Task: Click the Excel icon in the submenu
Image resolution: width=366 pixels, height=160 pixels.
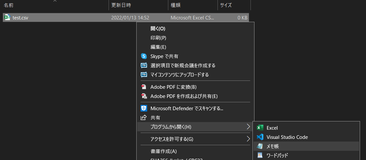Action: click(260, 128)
